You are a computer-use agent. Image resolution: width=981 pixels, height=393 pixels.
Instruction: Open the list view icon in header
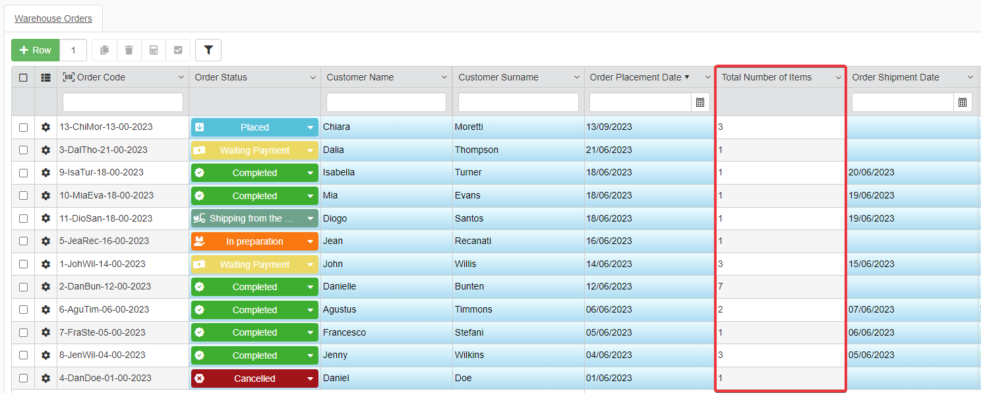coord(45,77)
